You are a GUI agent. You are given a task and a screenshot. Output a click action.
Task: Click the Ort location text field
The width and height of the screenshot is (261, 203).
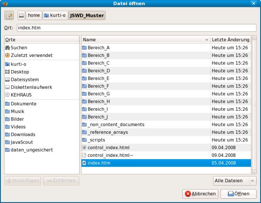click(x=136, y=28)
